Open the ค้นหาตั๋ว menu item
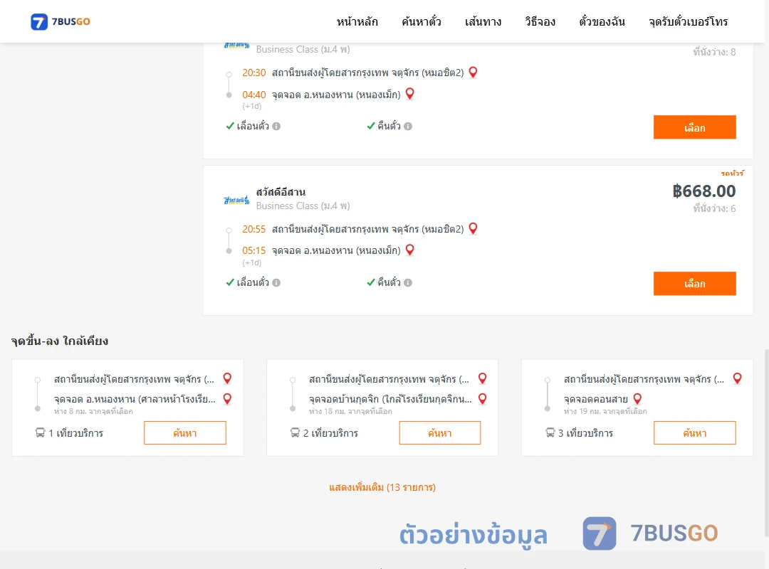Screen dimensions: 769x569 (422, 21)
